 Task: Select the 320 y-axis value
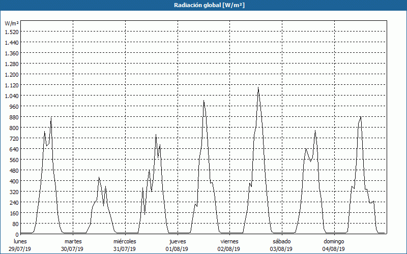pyautogui.click(x=14, y=192)
